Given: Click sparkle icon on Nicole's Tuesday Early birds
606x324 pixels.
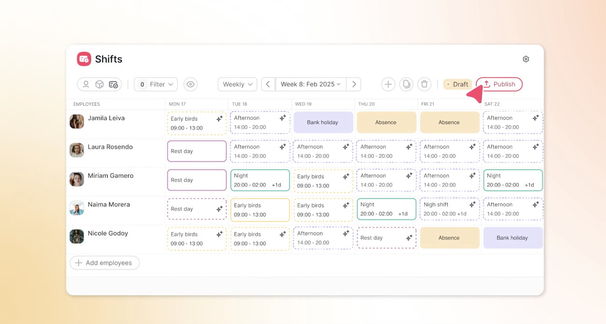Looking at the screenshot, I should coord(283,234).
